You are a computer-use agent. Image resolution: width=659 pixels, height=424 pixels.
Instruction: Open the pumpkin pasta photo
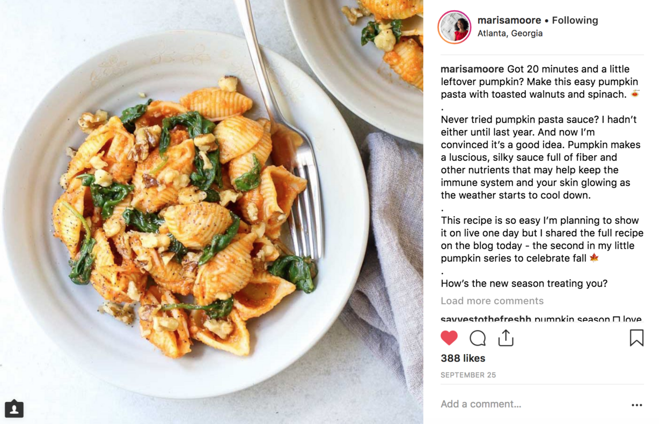(x=211, y=212)
